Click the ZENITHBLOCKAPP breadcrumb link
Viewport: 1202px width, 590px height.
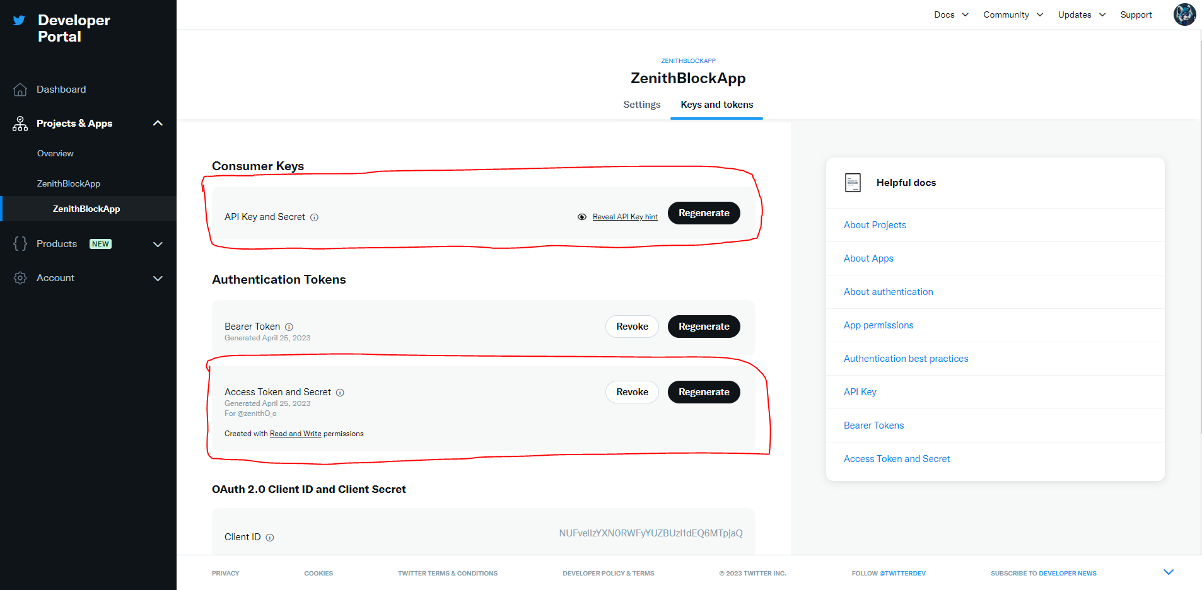688,61
